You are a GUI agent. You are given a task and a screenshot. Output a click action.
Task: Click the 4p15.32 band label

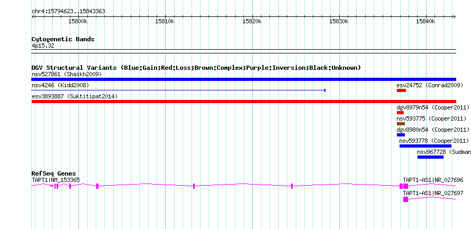point(43,46)
